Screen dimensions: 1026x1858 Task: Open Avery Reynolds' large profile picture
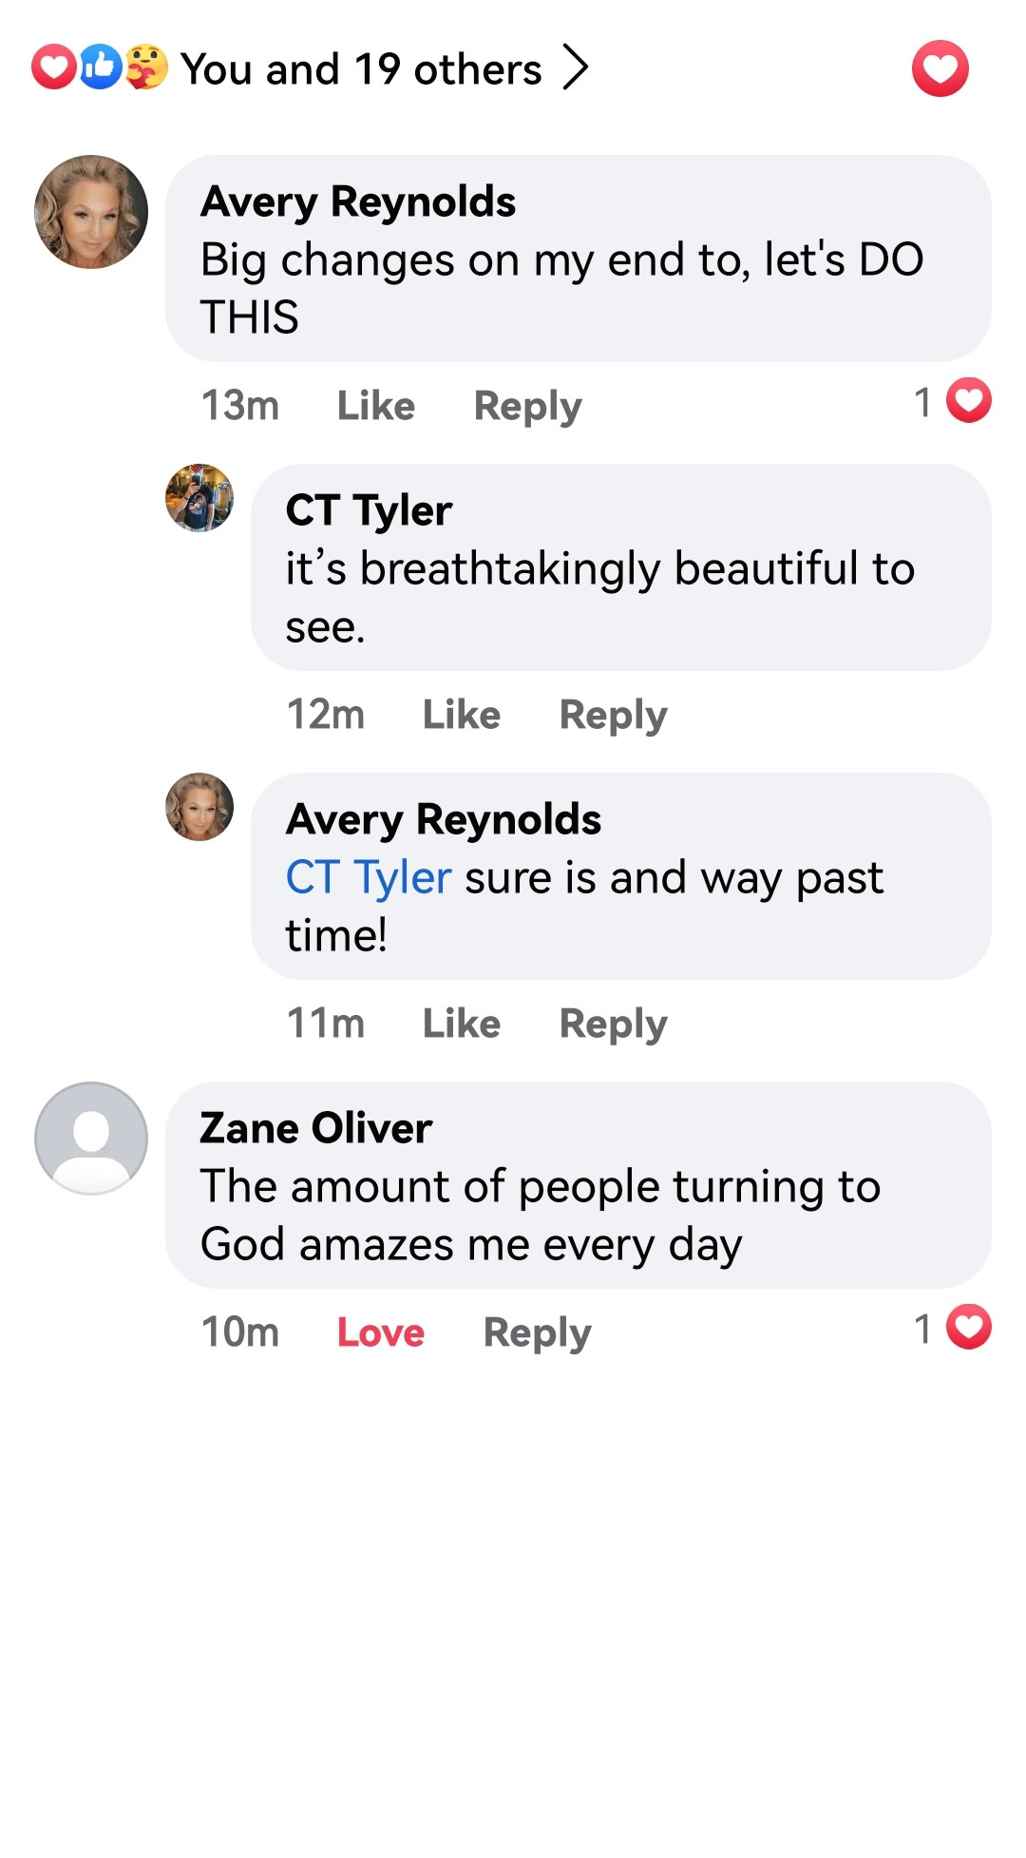(91, 212)
